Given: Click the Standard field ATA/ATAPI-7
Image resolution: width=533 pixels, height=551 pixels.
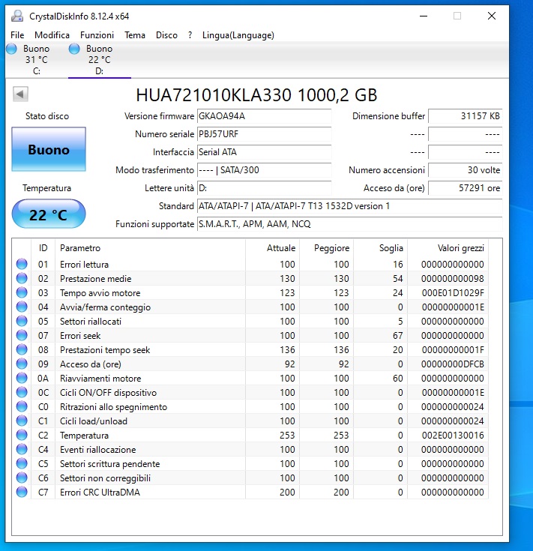Looking at the screenshot, I should click(349, 206).
